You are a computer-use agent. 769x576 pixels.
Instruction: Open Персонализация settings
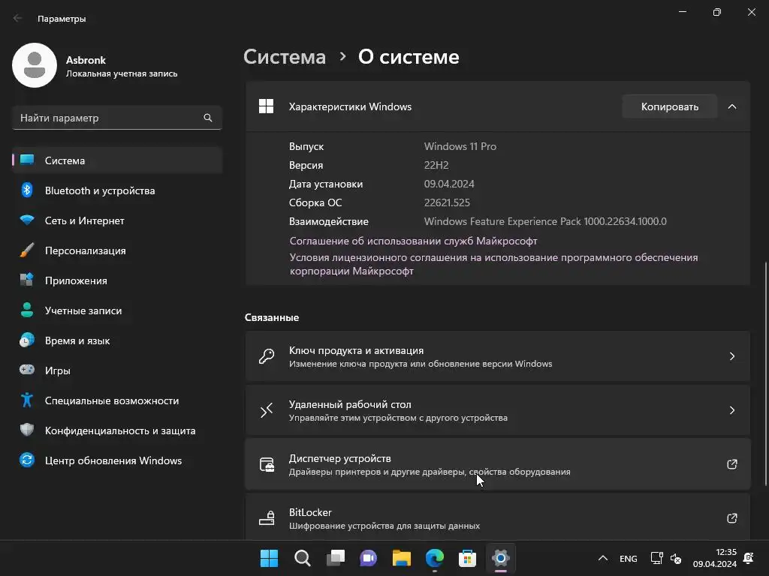[x=117, y=250]
